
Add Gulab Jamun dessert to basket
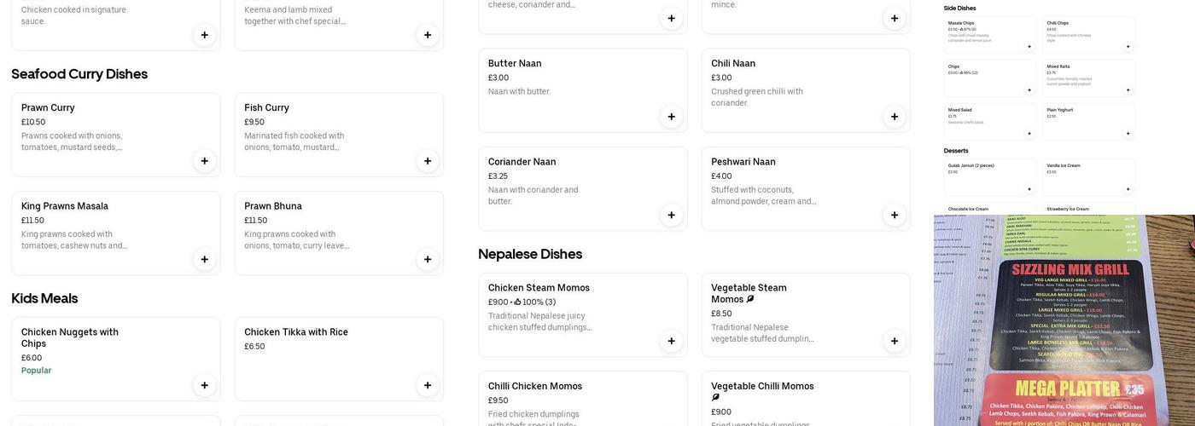click(1029, 189)
